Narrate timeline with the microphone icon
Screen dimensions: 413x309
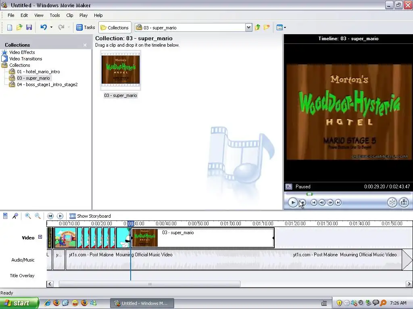[15, 216]
